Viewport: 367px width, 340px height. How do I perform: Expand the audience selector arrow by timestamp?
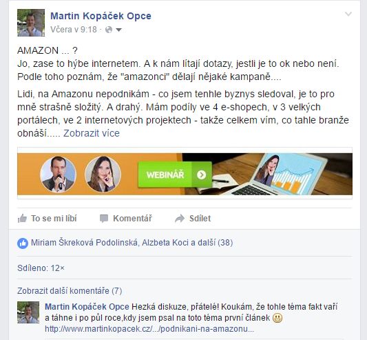click(x=119, y=30)
